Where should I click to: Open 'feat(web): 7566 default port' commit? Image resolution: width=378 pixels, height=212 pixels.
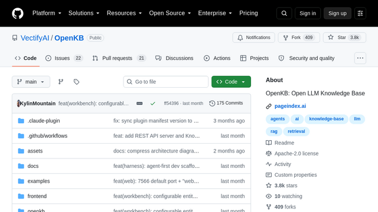point(156,181)
